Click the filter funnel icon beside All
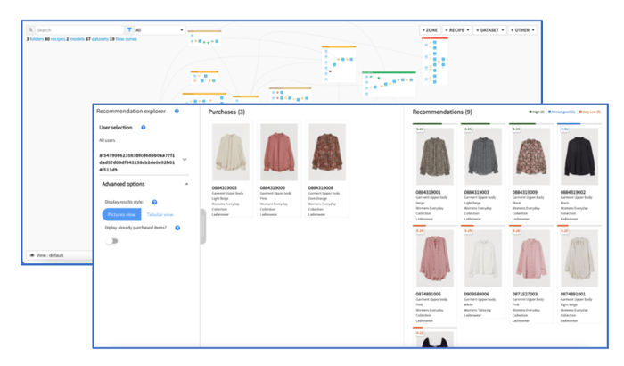624x366 pixels. [x=129, y=29]
